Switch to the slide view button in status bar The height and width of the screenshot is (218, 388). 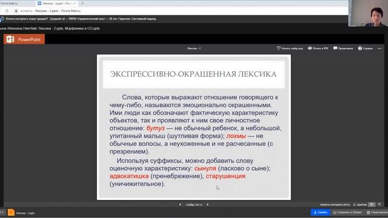click(372, 205)
